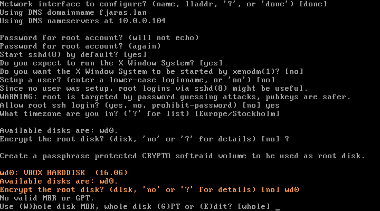
Task: Click the 'started by xenodm(1)?' question line
Action: (151, 72)
